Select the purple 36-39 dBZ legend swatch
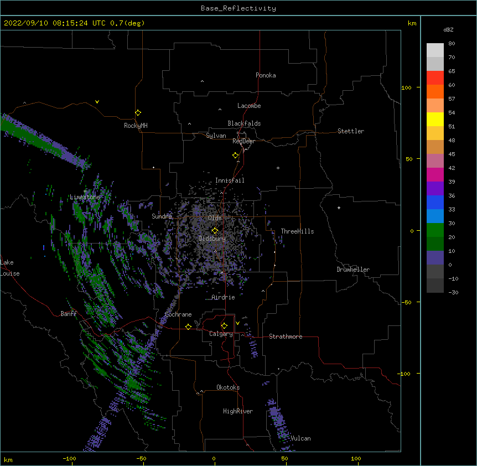 click(435, 189)
